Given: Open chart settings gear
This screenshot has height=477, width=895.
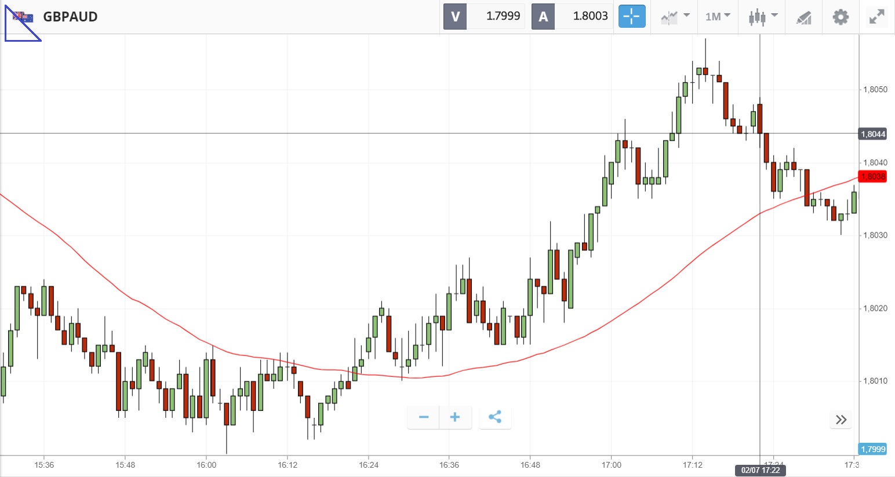Looking at the screenshot, I should (x=841, y=17).
